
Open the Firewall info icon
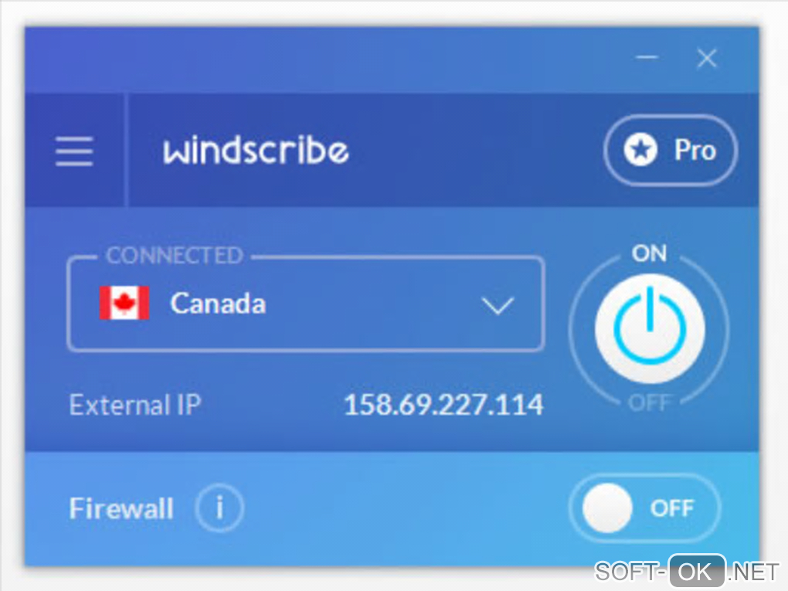pos(219,508)
